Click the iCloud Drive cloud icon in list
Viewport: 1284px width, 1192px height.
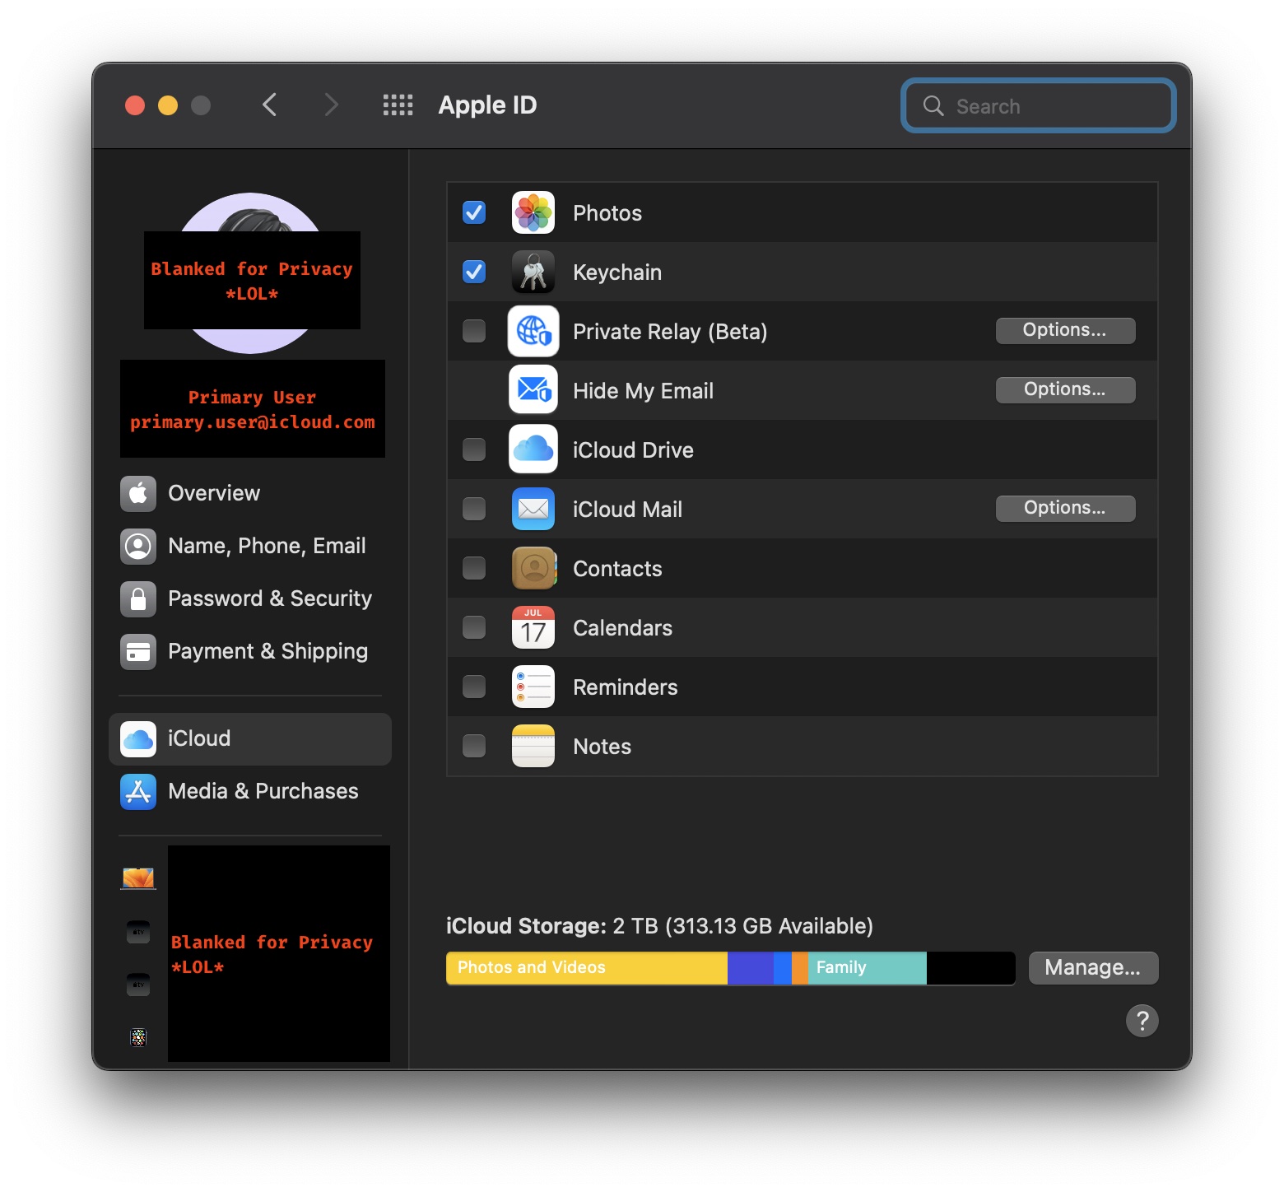tap(533, 449)
